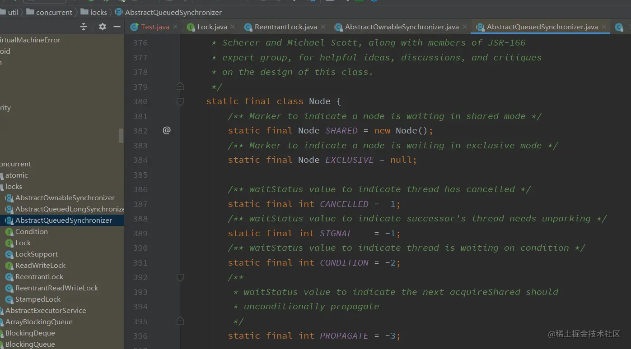The width and height of the screenshot is (631, 349).
Task: Collapse the comment block ending on line 379
Action: point(180,87)
